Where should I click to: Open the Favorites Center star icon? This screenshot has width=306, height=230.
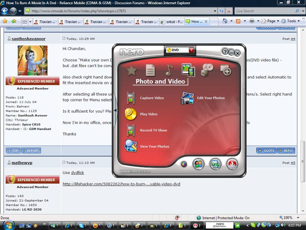(x=5, y=21)
